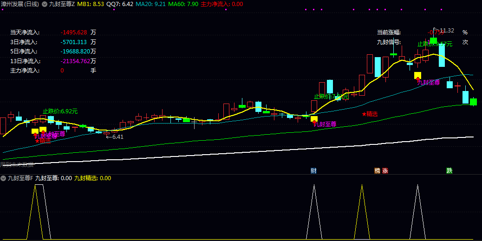Select the MA60: 7.90 indicator label
The image size is (482, 241).
[183, 4]
